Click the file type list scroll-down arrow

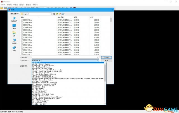(105, 104)
